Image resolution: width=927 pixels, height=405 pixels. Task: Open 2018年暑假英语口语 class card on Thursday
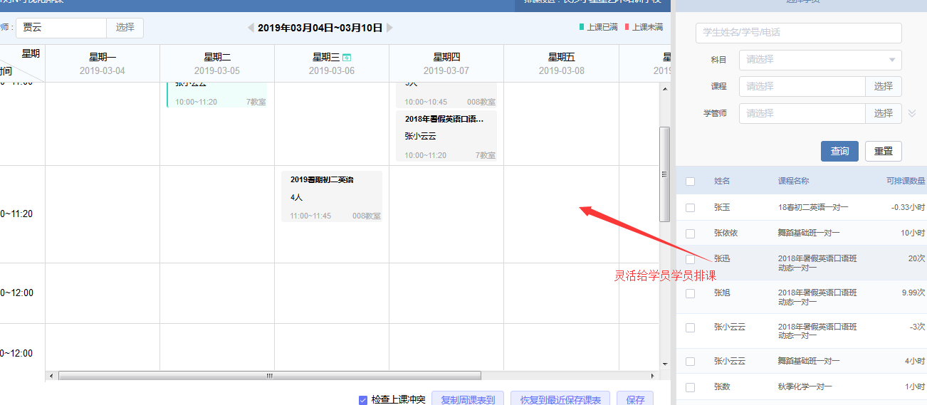(446, 135)
